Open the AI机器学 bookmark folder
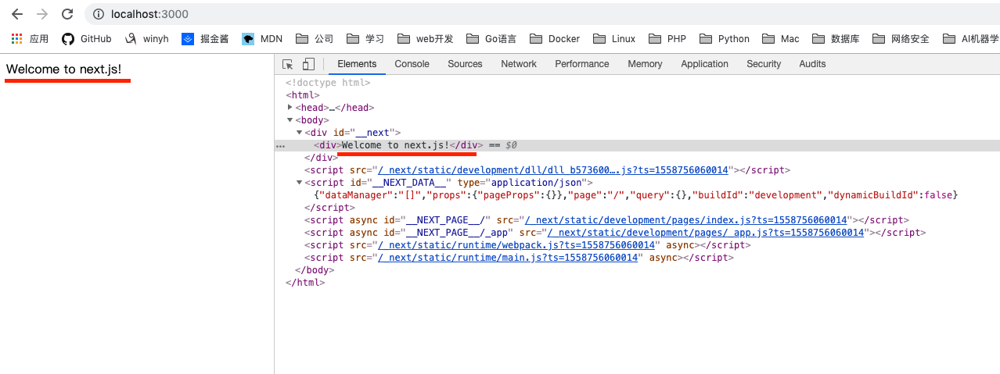This screenshot has width=1000, height=374. tap(970, 38)
